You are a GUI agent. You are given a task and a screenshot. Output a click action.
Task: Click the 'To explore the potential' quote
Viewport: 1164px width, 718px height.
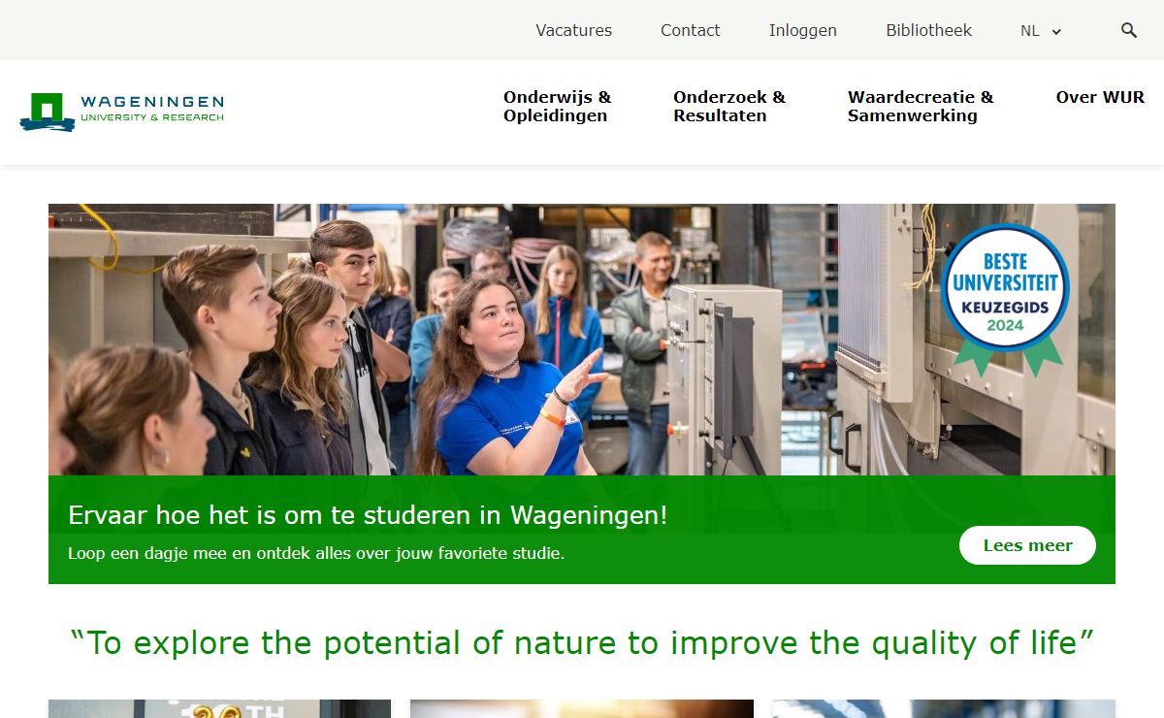pyautogui.click(x=582, y=642)
